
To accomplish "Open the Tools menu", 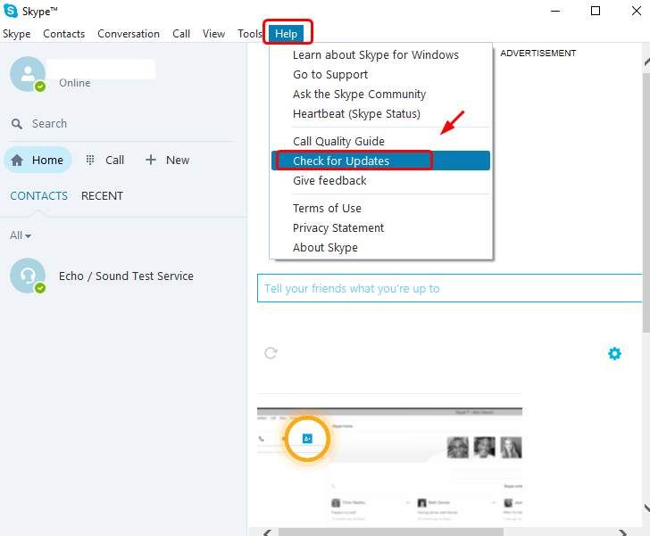I will click(x=250, y=34).
